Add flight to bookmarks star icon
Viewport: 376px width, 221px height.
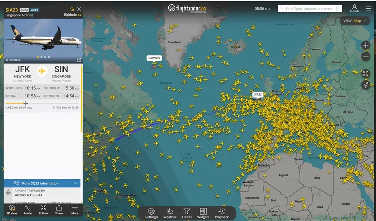[x=72, y=9]
